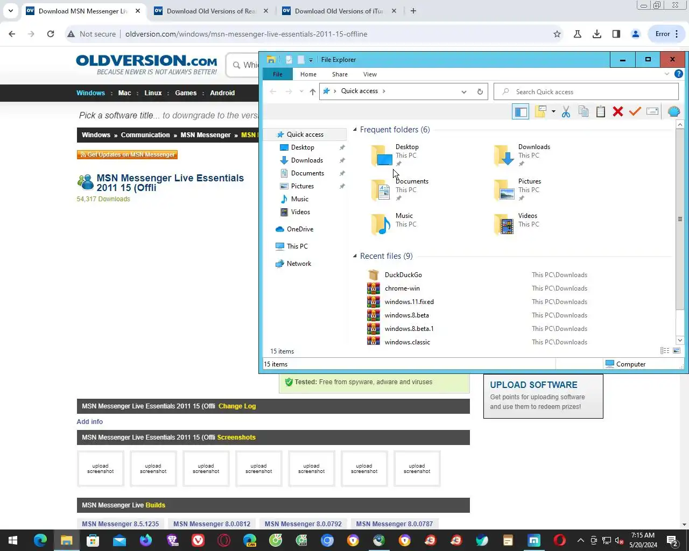Click the Copy icon in File Explorer toolbar
689x551 pixels.
[x=583, y=111]
